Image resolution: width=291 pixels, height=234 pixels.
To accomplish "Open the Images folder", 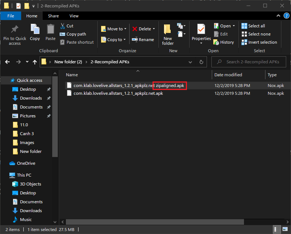I will tap(27, 143).
